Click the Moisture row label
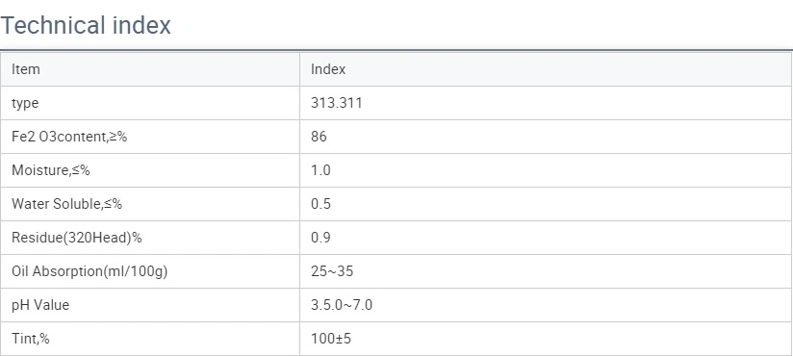This screenshot has width=793, height=356. click(51, 170)
